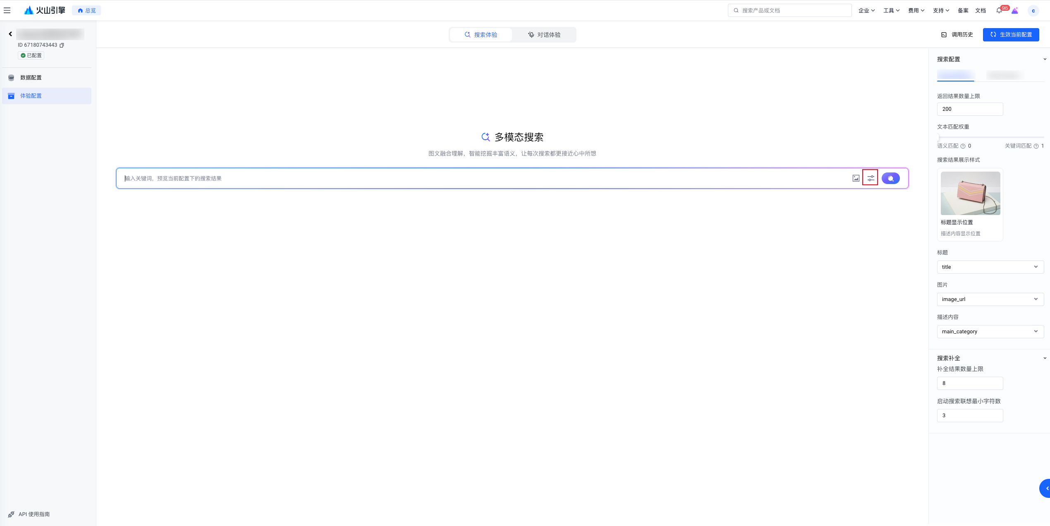Open the image_url field dropdown
This screenshot has width=1050, height=526.
click(990, 299)
